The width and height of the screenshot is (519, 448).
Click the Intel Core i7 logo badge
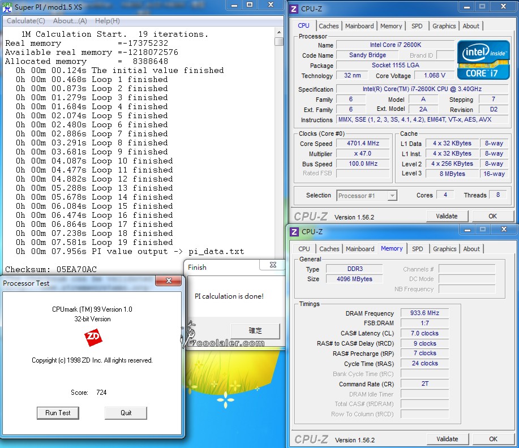[x=483, y=60]
